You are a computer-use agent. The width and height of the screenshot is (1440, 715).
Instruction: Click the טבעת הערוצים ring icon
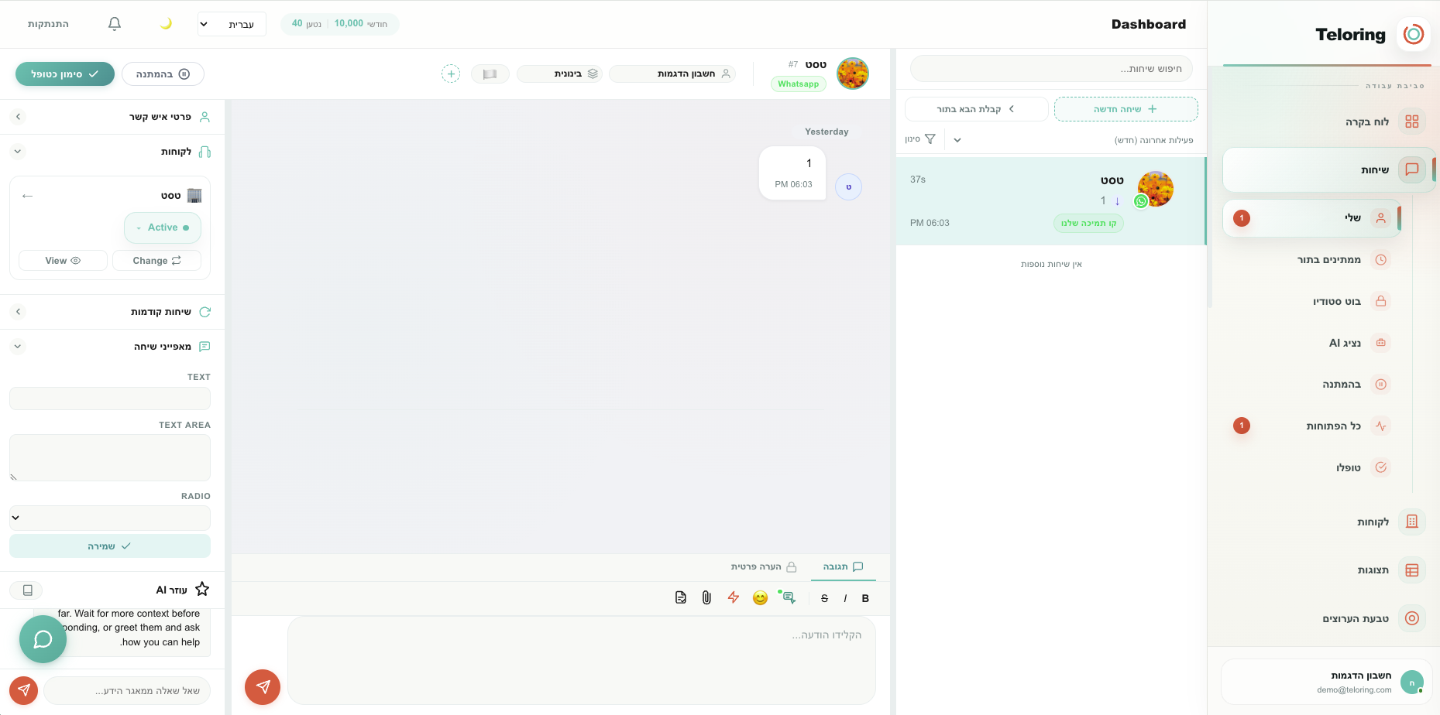(1412, 618)
